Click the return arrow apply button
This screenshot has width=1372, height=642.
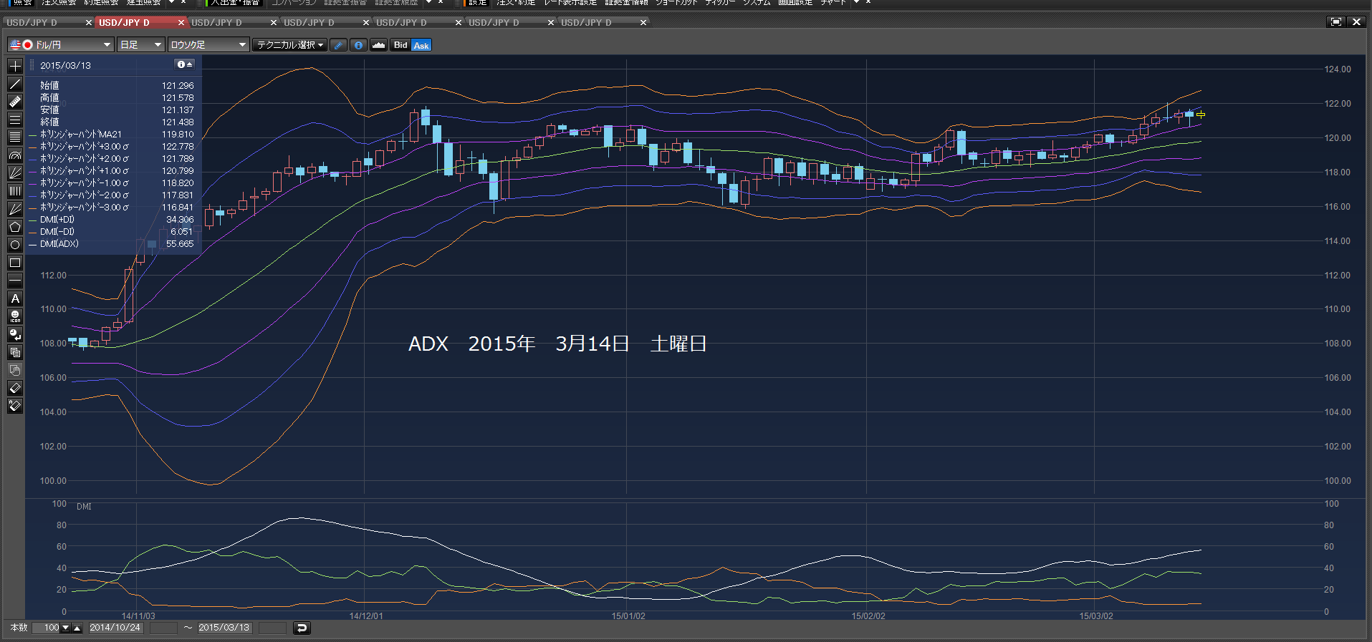[x=302, y=628]
